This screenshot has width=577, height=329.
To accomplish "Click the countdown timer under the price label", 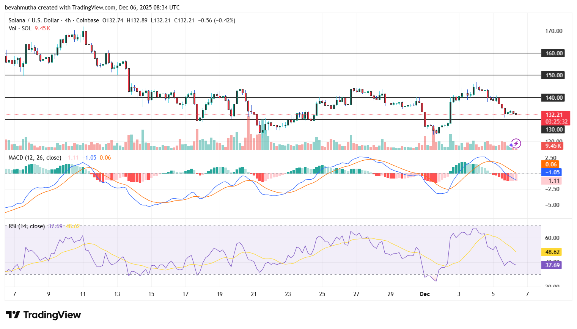I will tap(556, 121).
